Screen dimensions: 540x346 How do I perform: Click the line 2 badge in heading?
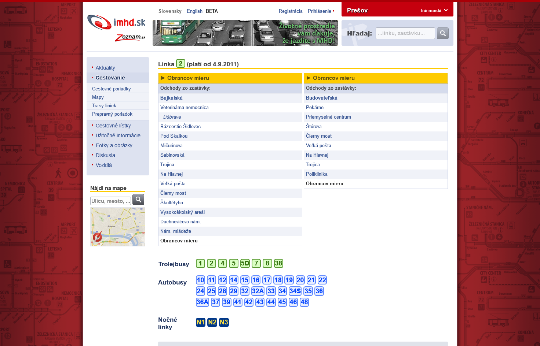click(180, 64)
